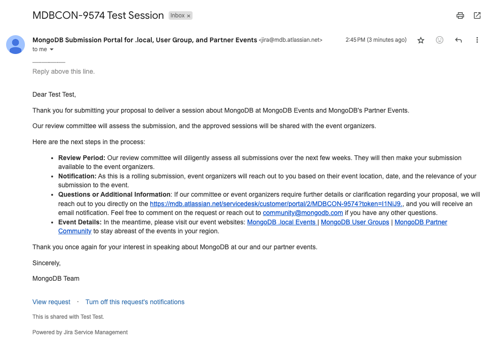Open the MongoDB .local Events link
This screenshot has width=488, height=353.
282,222
